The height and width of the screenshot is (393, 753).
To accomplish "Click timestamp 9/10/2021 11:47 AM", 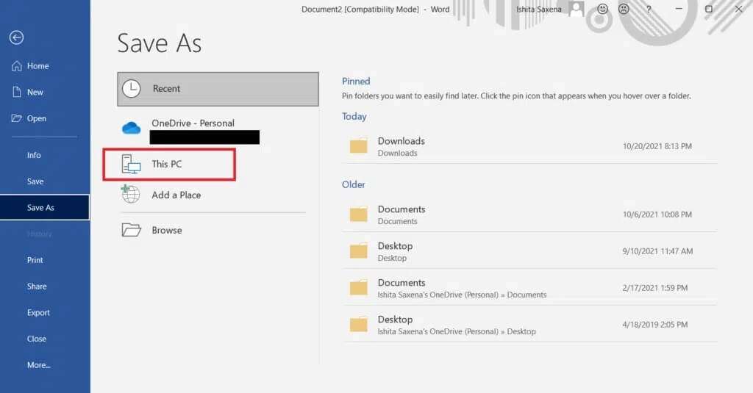I will [657, 251].
